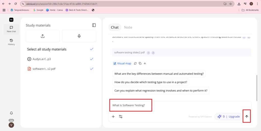Screen dimensions: 261x131
Task: Copy the answer with copy icon
Action: (140, 63)
